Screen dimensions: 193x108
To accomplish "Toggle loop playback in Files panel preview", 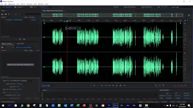I will pyautogui.click(x=20, y=39).
